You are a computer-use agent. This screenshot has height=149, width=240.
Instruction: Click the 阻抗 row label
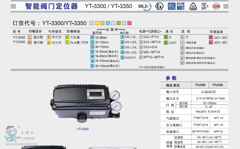[170, 112]
